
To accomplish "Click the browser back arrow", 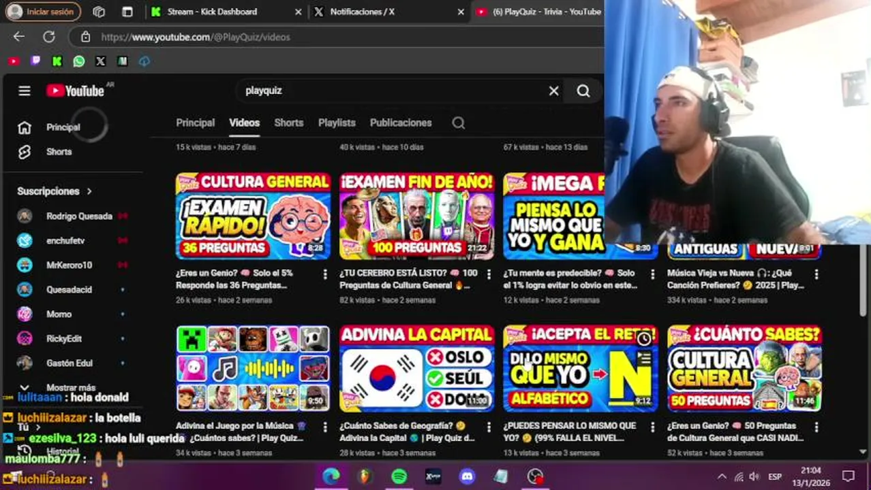I will click(x=19, y=37).
